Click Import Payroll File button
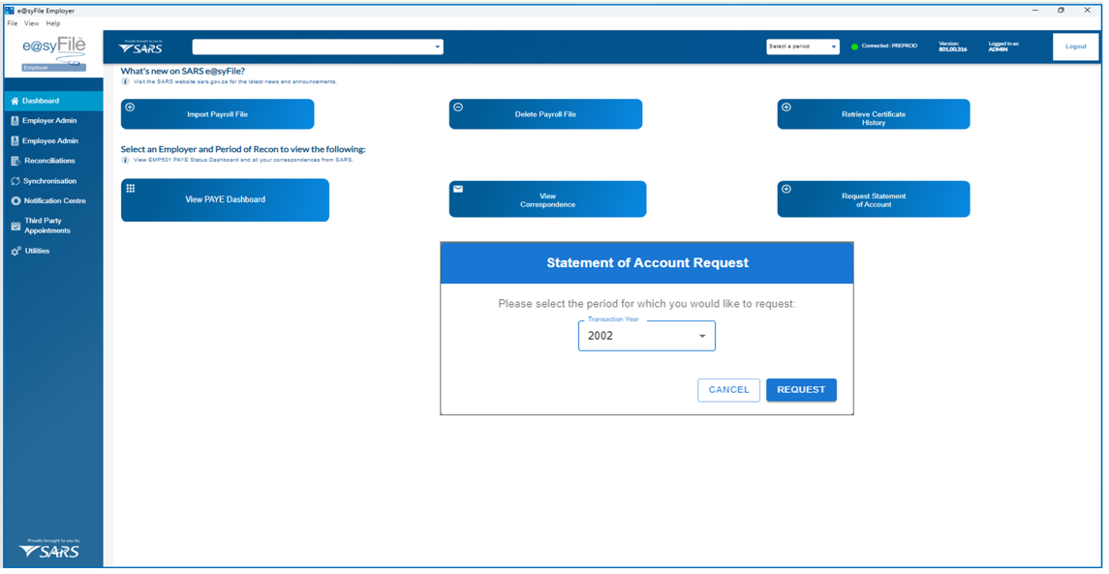Viewport: 1109px width, 574px height. click(217, 114)
